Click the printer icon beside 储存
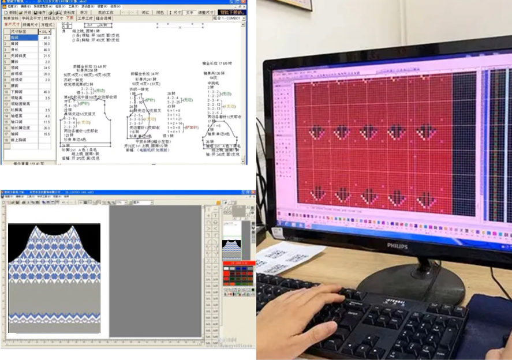The image size is (512, 360). point(51,12)
